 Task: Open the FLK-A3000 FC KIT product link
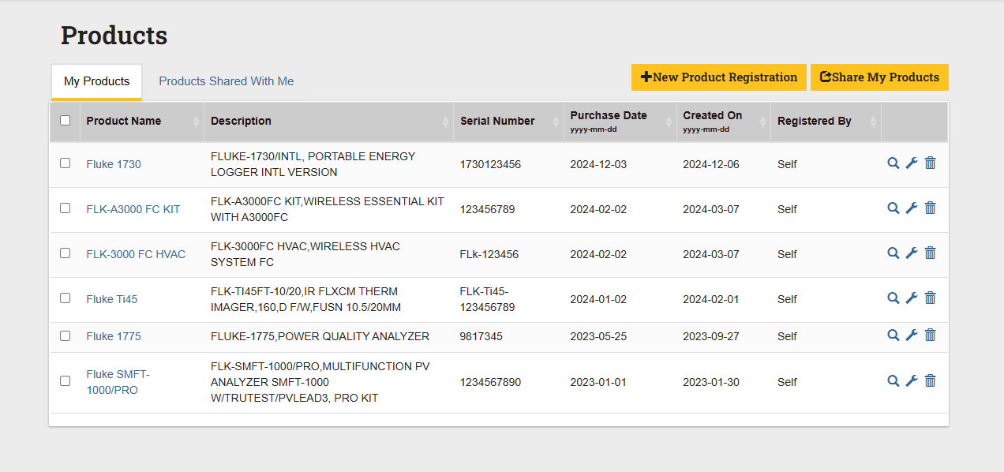point(133,209)
